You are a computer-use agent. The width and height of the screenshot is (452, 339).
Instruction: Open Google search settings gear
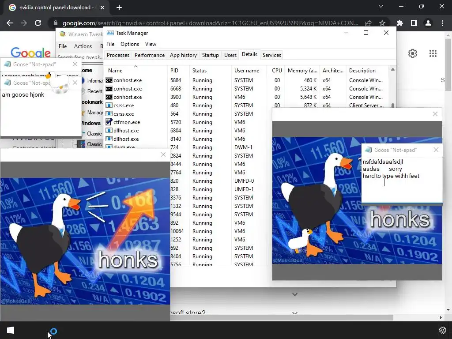(x=413, y=53)
